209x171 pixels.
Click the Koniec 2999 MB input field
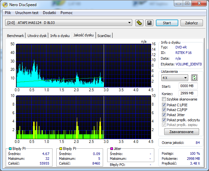tap(188, 93)
